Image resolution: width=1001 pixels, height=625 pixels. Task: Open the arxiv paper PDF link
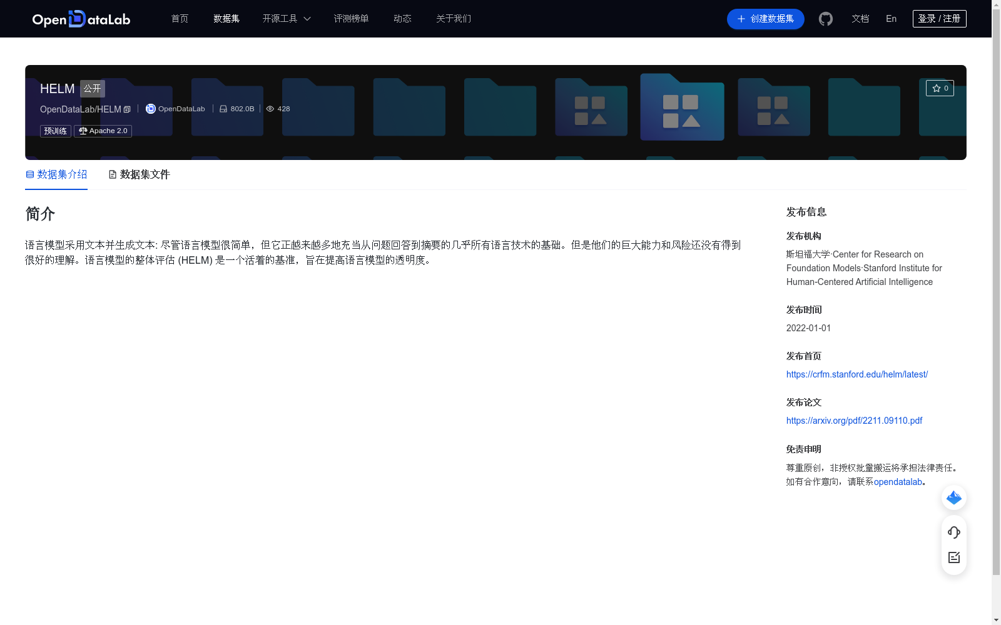click(x=854, y=421)
